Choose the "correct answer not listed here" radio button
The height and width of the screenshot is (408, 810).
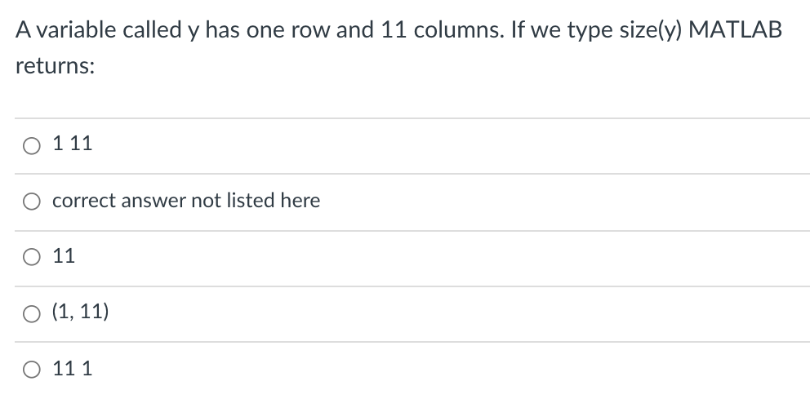32,202
